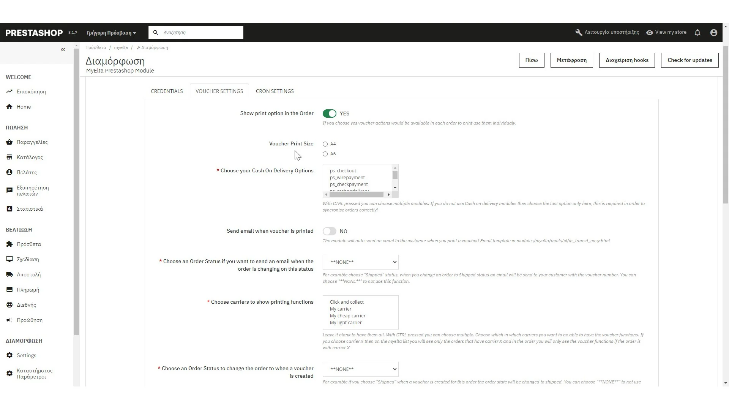Expand the Γρήγορη Πρόσβαση quick access menu
729x410 pixels.
pos(111,33)
